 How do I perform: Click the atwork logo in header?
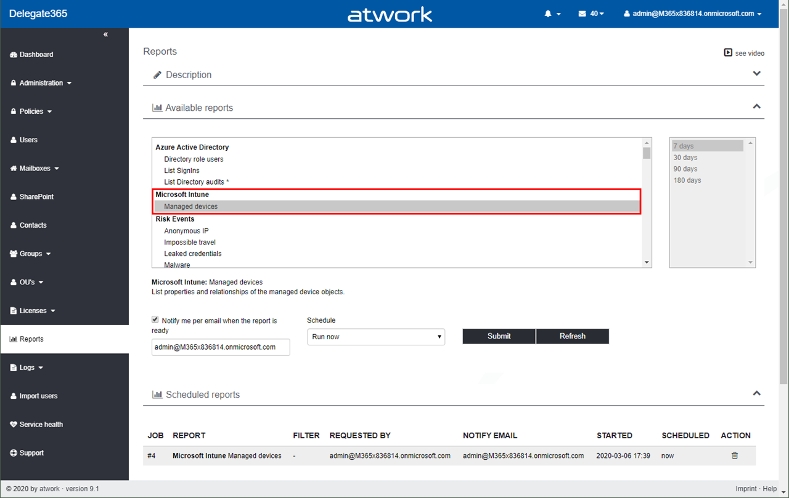(x=390, y=14)
